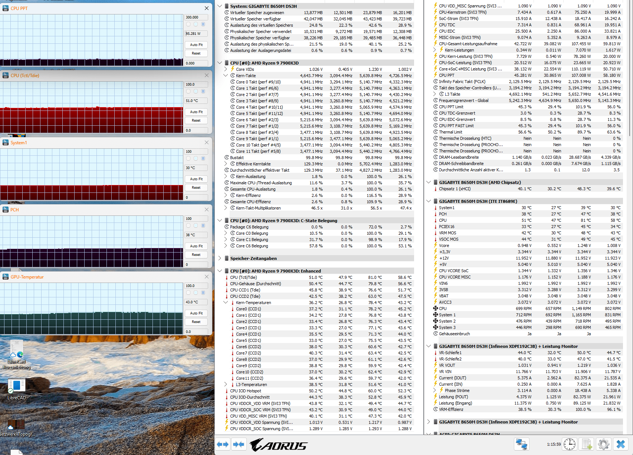633x455 pixels.
Task: Click the circle icon beside Gehäuseeinbruch
Action: click(436, 334)
